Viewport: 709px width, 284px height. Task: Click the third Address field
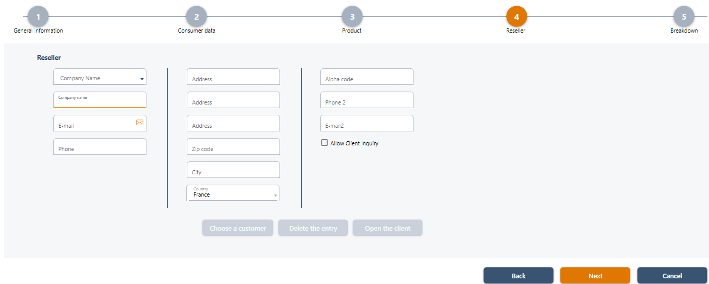[233, 123]
